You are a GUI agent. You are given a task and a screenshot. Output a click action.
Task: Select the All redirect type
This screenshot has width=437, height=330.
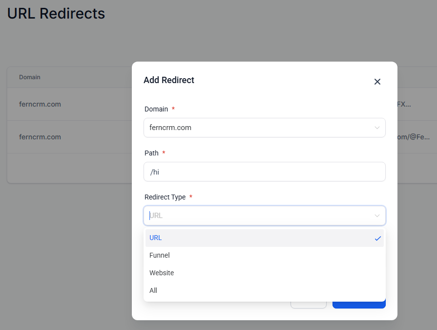pos(153,290)
